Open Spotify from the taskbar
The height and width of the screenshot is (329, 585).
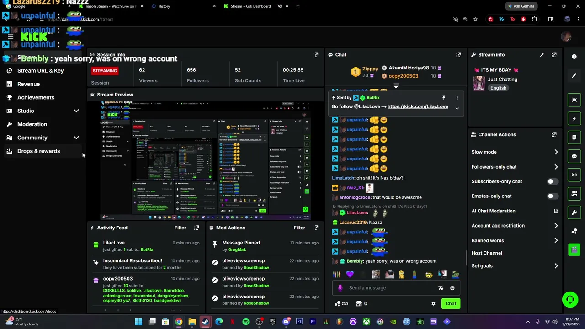pos(246,322)
